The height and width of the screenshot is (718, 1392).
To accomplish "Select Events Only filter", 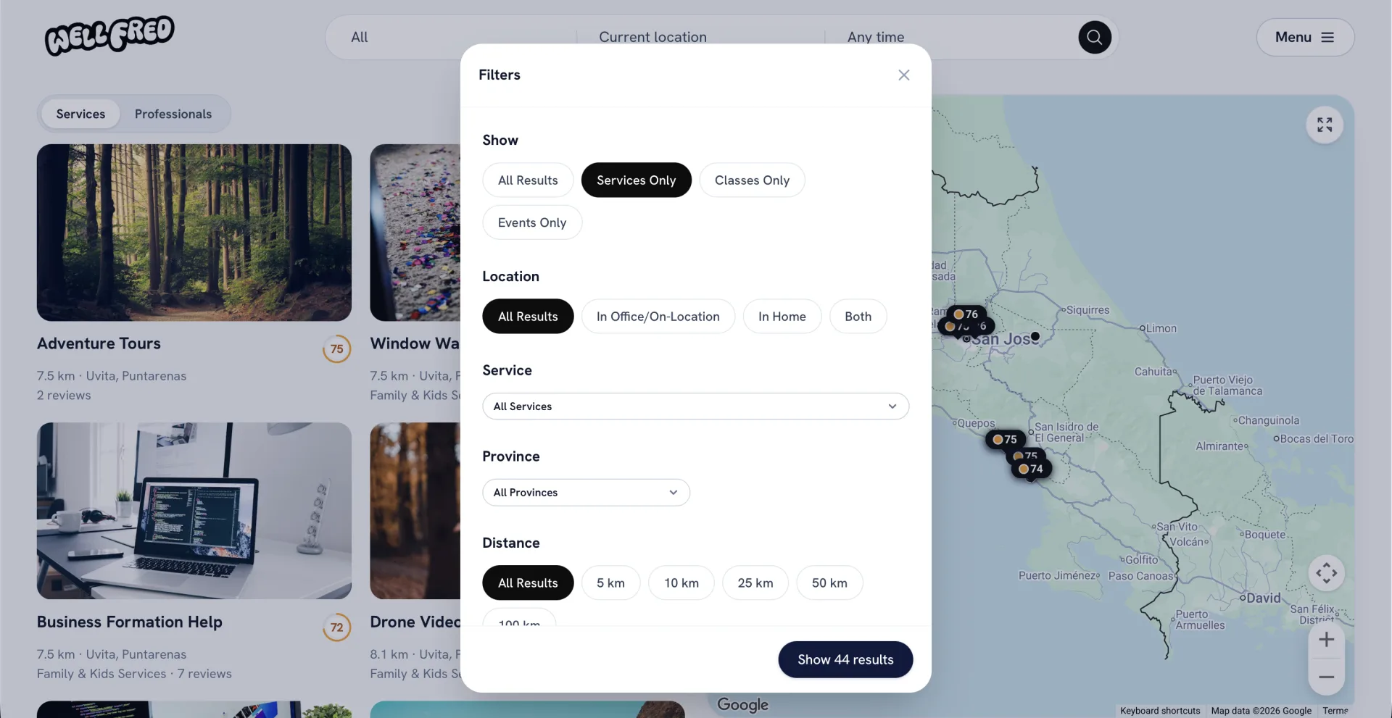I will coord(532,222).
